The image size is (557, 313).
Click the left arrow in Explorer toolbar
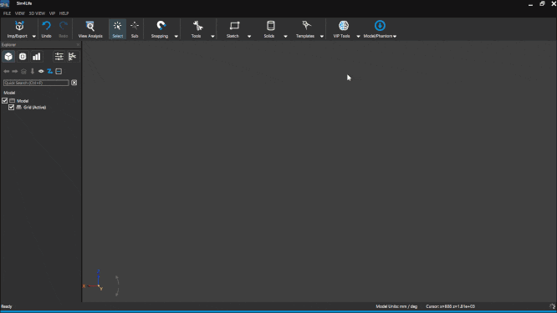7,71
